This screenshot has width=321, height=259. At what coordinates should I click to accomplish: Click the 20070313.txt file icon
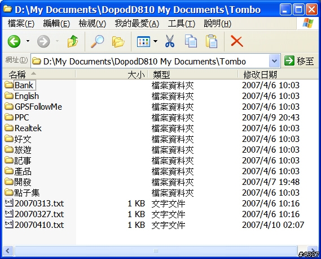pos(9,203)
